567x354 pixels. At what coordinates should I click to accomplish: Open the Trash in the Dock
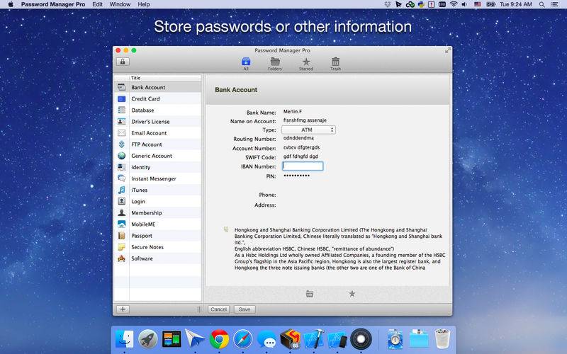(442, 339)
